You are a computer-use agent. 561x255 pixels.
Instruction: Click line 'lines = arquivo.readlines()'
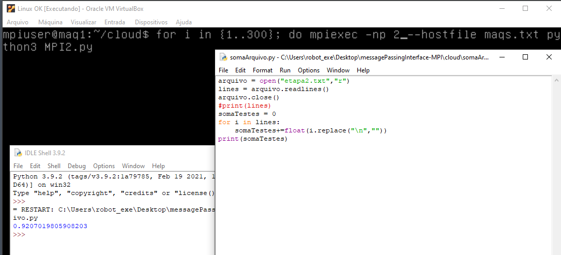274,89
